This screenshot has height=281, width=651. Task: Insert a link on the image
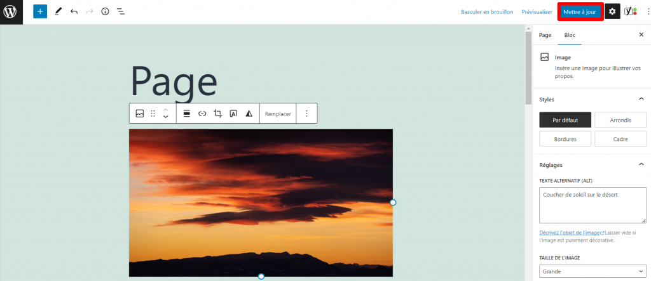[x=202, y=114]
